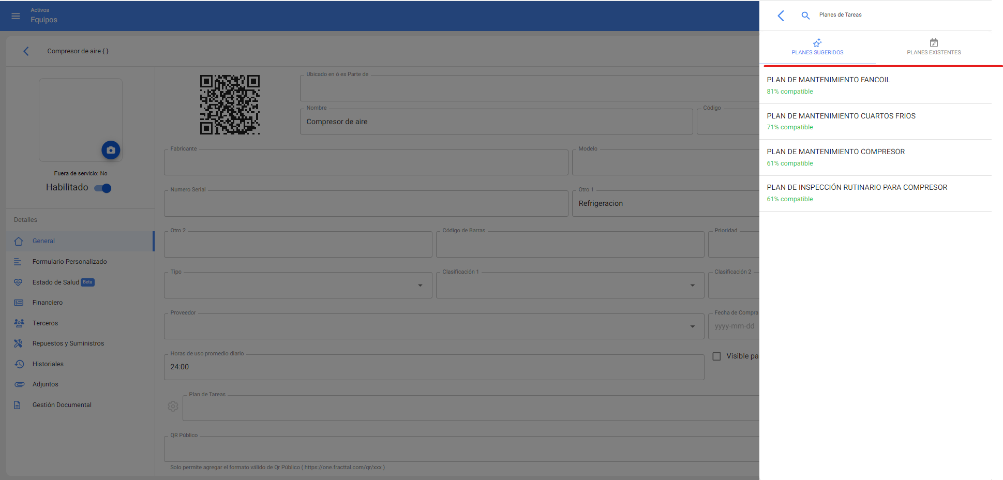Screen dimensions: 1003x480
Task: Close the Planes de Tareas panel with back arrow
Action: [781, 16]
